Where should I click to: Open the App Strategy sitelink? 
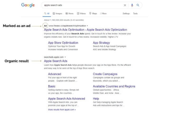pos(101,43)
